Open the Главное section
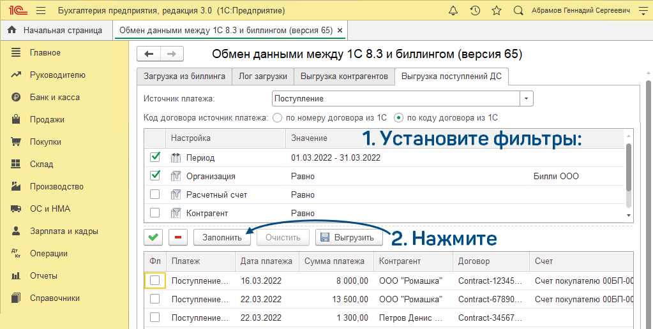Screen dimensions: 653x329 pyautogui.click(x=45, y=53)
